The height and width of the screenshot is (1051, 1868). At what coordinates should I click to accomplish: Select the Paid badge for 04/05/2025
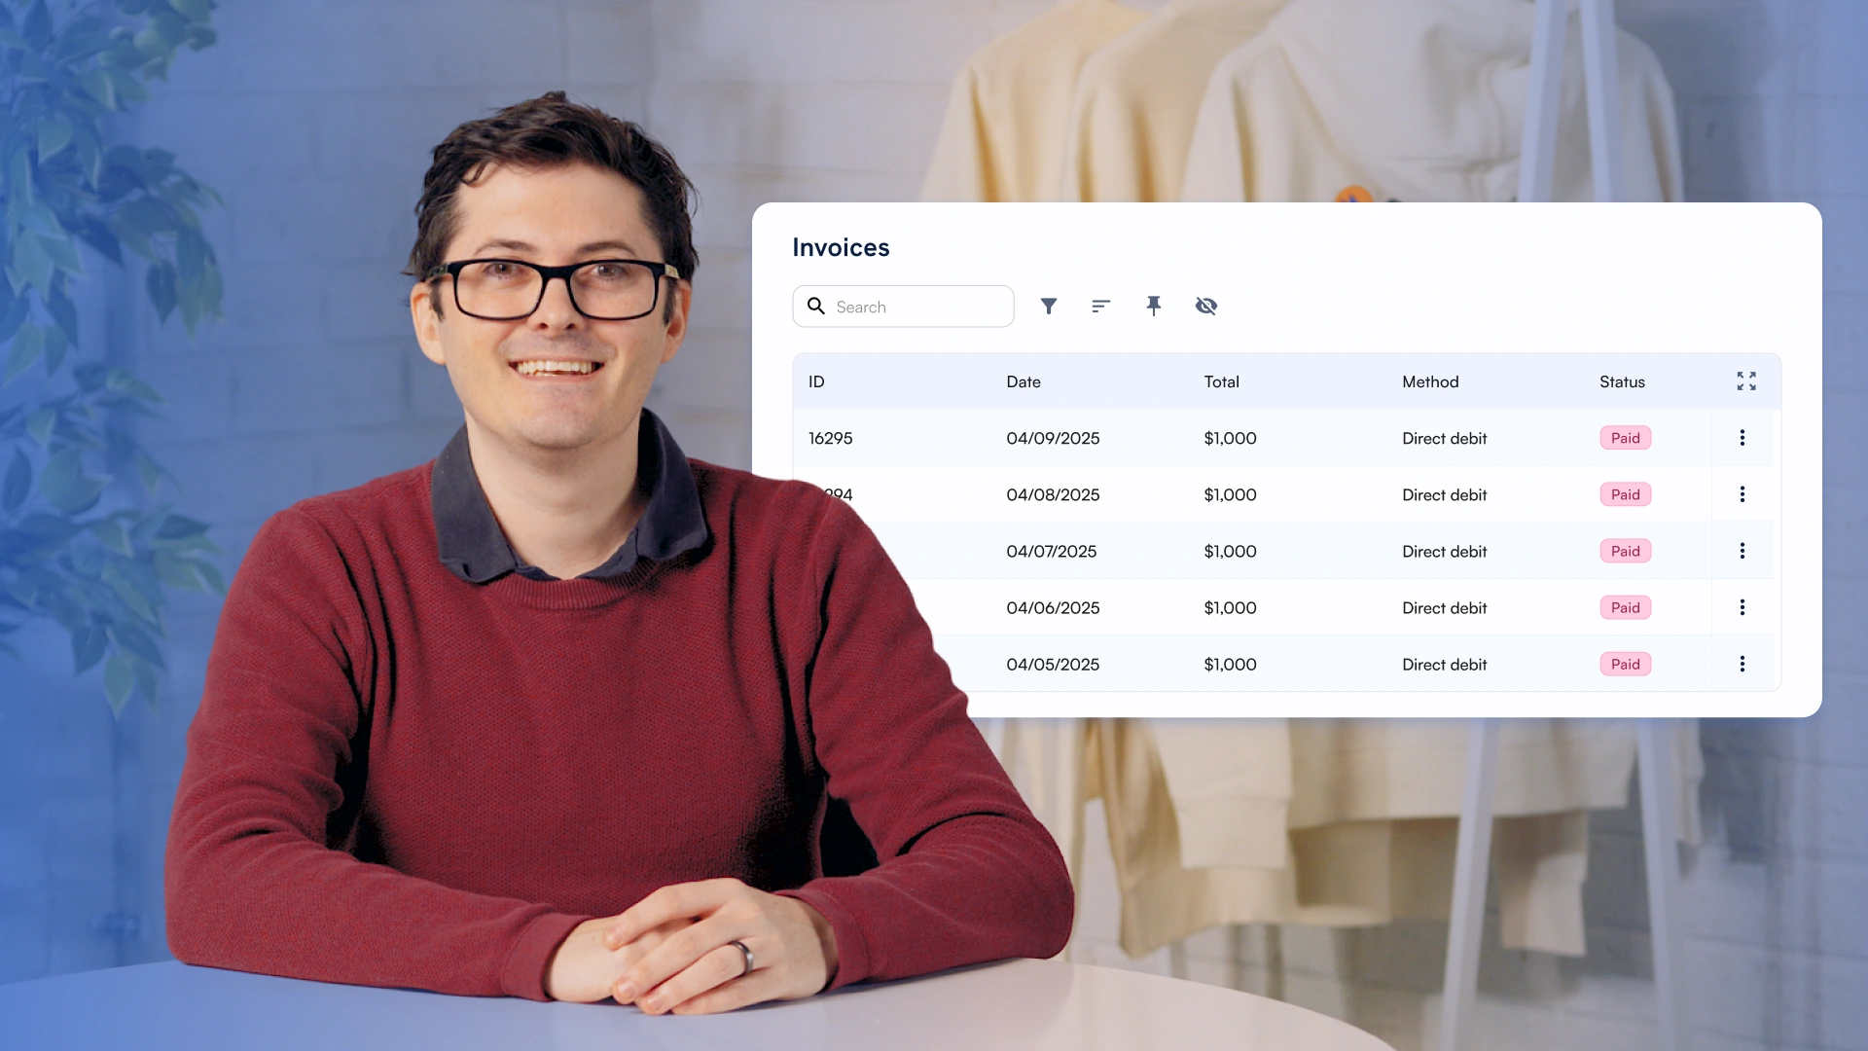[1625, 664]
